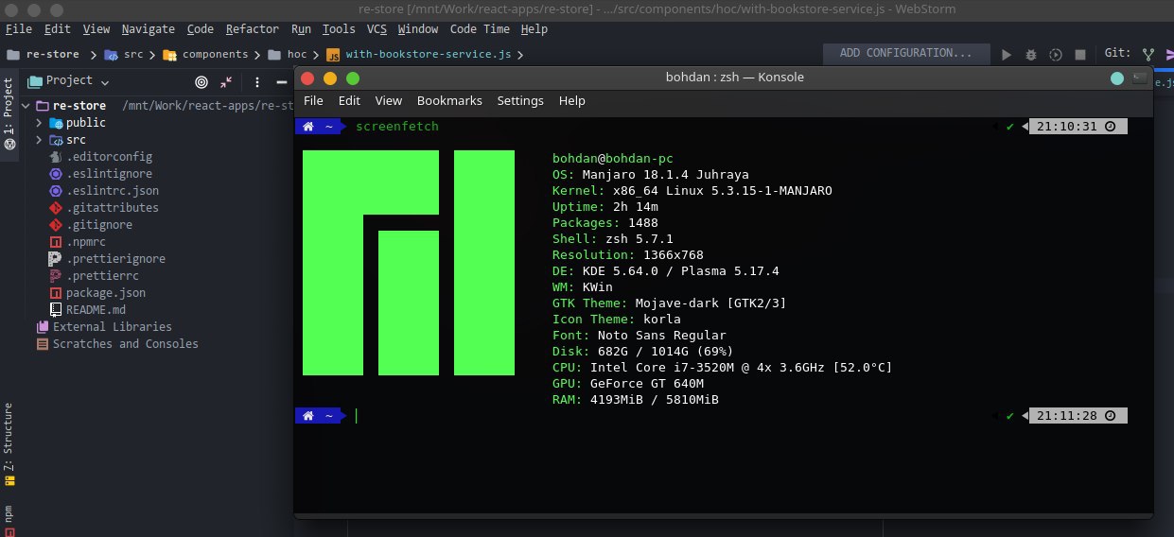Open WebStorm VCS menu
Screen dimensions: 1174x537
click(377, 29)
